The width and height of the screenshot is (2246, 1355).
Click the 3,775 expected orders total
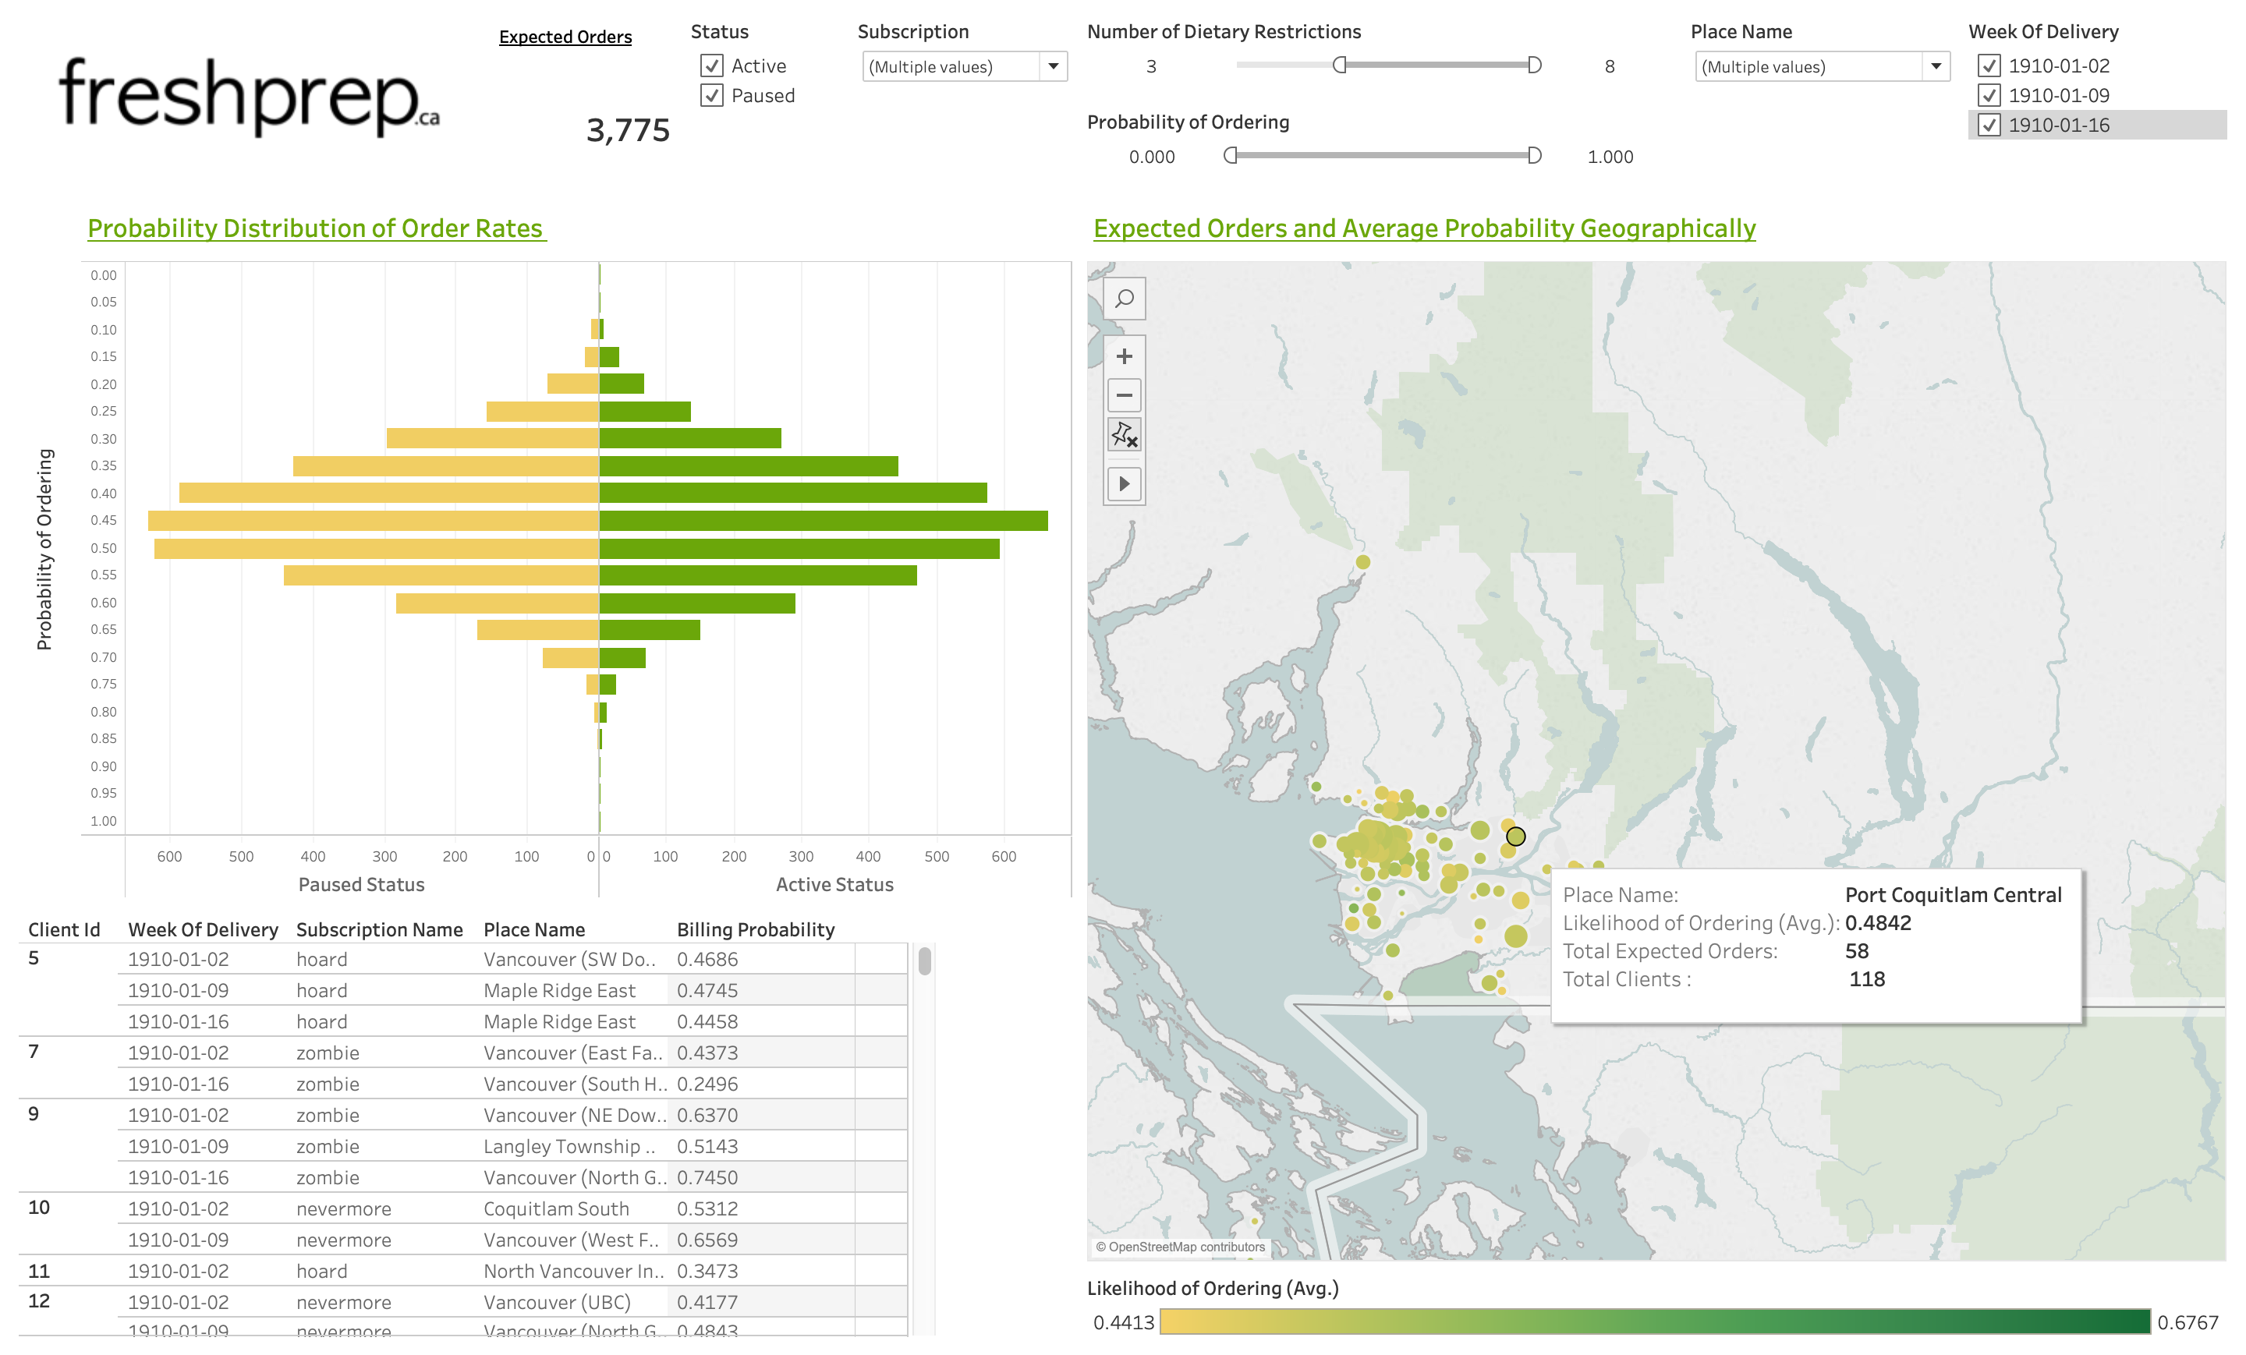tap(628, 130)
